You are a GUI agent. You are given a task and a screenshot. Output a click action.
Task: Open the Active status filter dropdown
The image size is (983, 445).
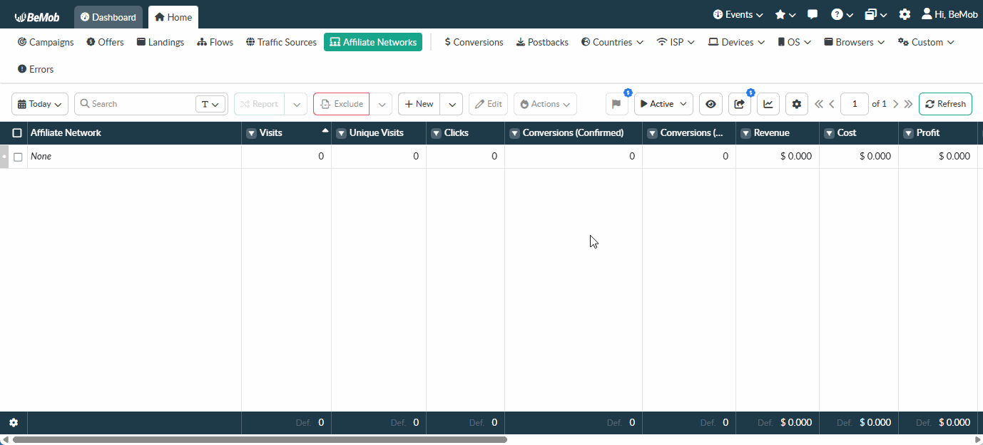pyautogui.click(x=663, y=104)
